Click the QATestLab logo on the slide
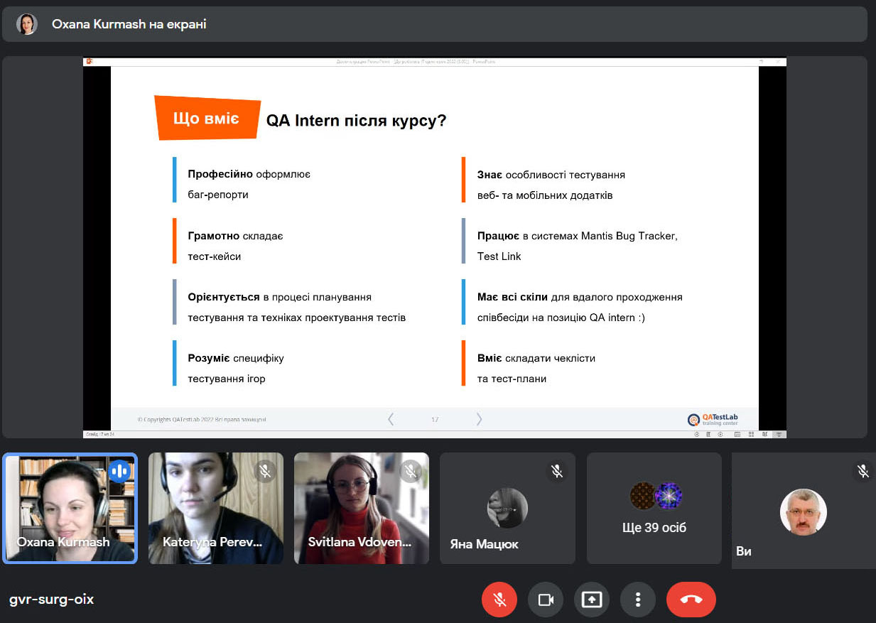Viewport: 876px width, 623px height. click(713, 419)
